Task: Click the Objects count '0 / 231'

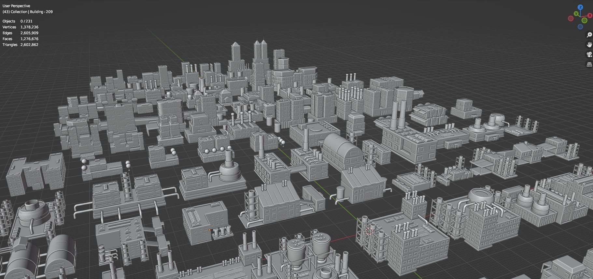Action: 26,21
